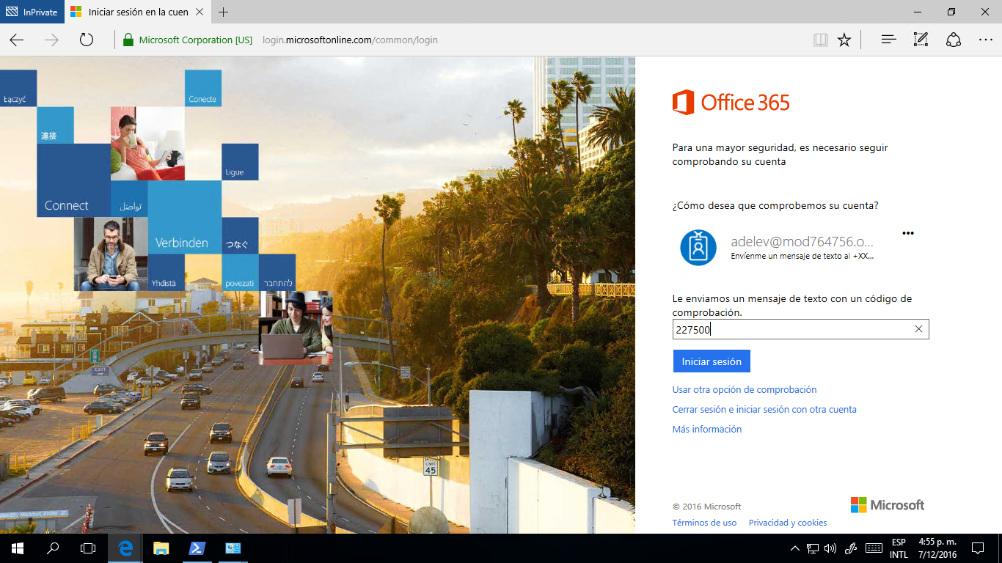Click the browser forward arrow
1002x563 pixels.
(51, 40)
